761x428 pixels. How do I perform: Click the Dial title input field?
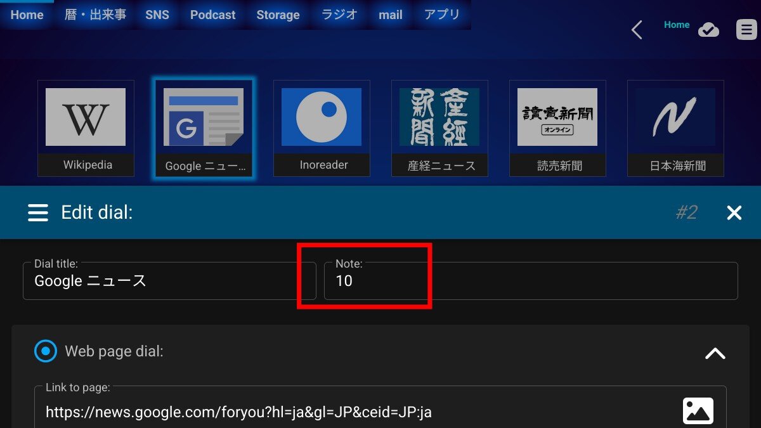[169, 281]
